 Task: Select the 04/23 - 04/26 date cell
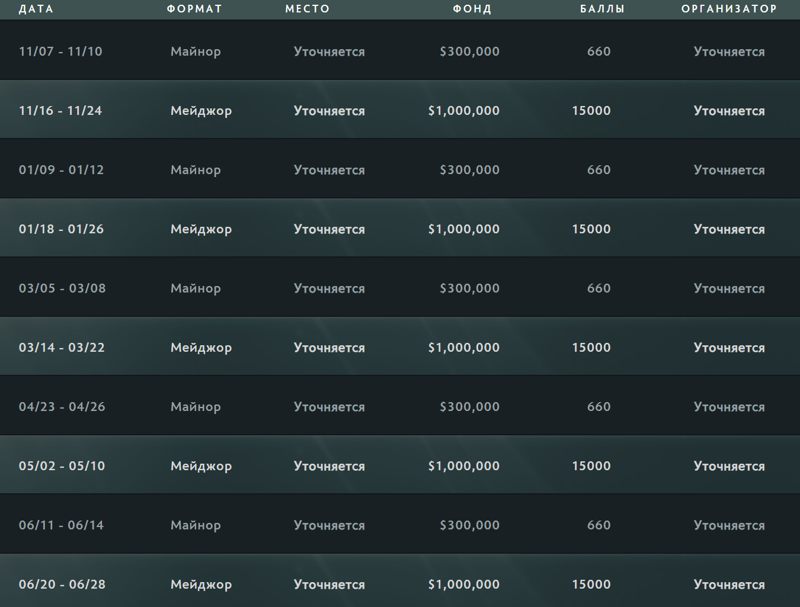pos(62,407)
